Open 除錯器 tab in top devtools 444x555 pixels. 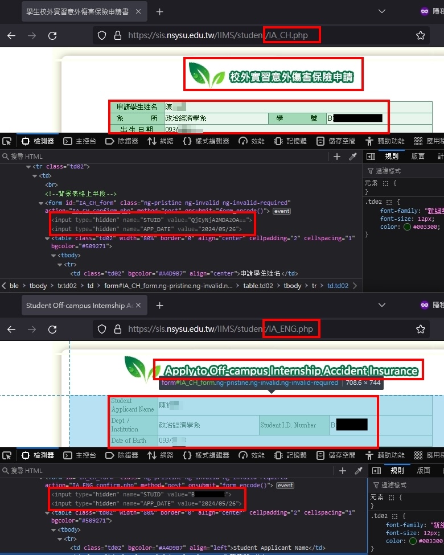[x=122, y=141]
